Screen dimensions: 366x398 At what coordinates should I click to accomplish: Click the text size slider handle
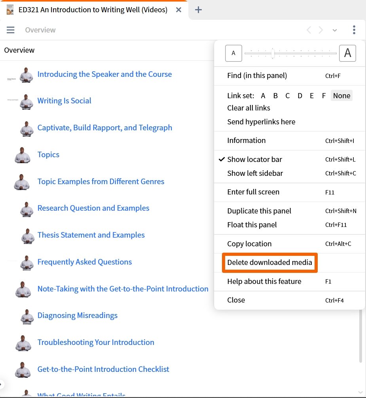click(273, 53)
